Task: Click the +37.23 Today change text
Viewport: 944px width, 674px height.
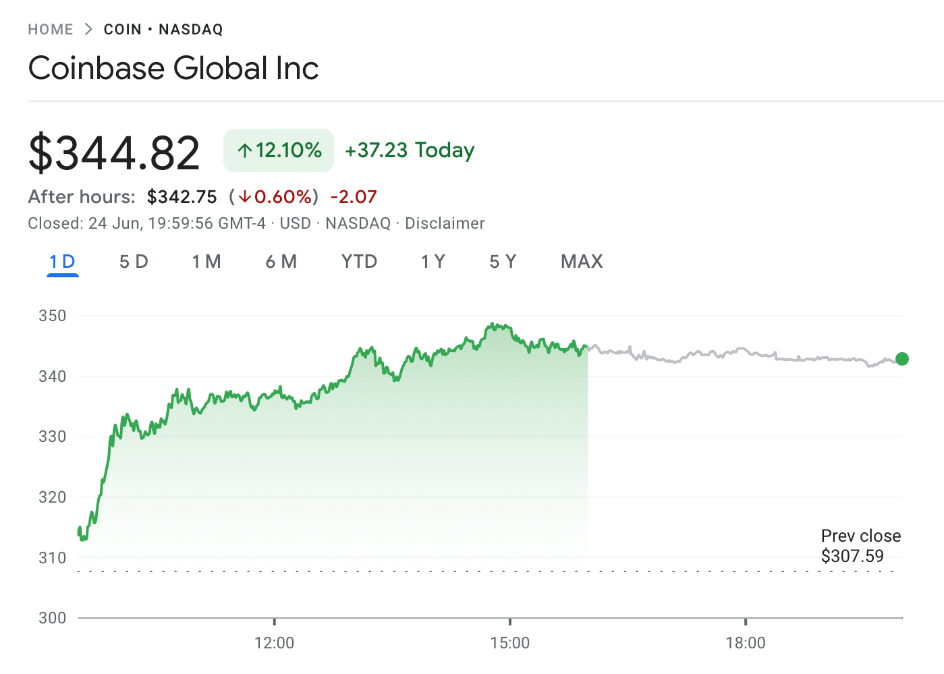Action: coord(410,150)
